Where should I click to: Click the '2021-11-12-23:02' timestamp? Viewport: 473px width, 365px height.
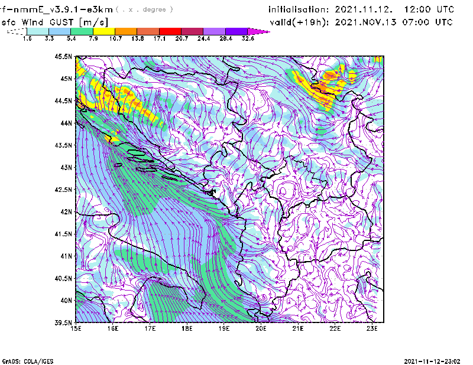click(432, 361)
